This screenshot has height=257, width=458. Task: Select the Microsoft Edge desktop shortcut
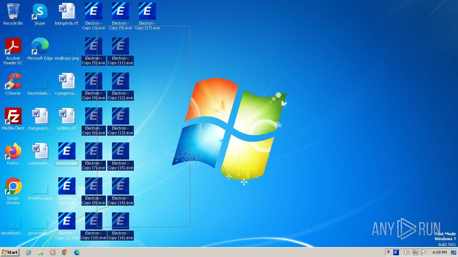40,49
